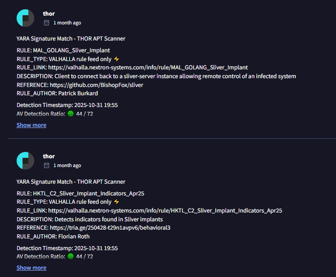Image resolution: width=336 pixels, height=277 pixels.
Task: Open the Valhalla MAL_GOLANG_Sliver_Implant rule link
Action: (148, 67)
